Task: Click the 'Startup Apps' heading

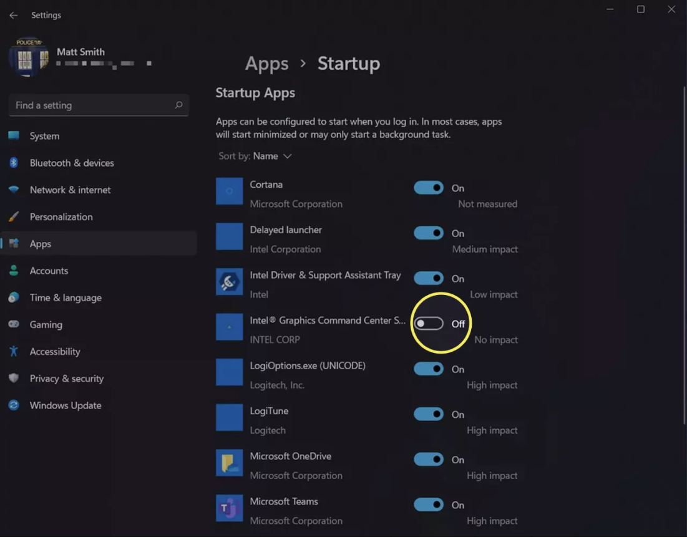Action: (x=255, y=93)
